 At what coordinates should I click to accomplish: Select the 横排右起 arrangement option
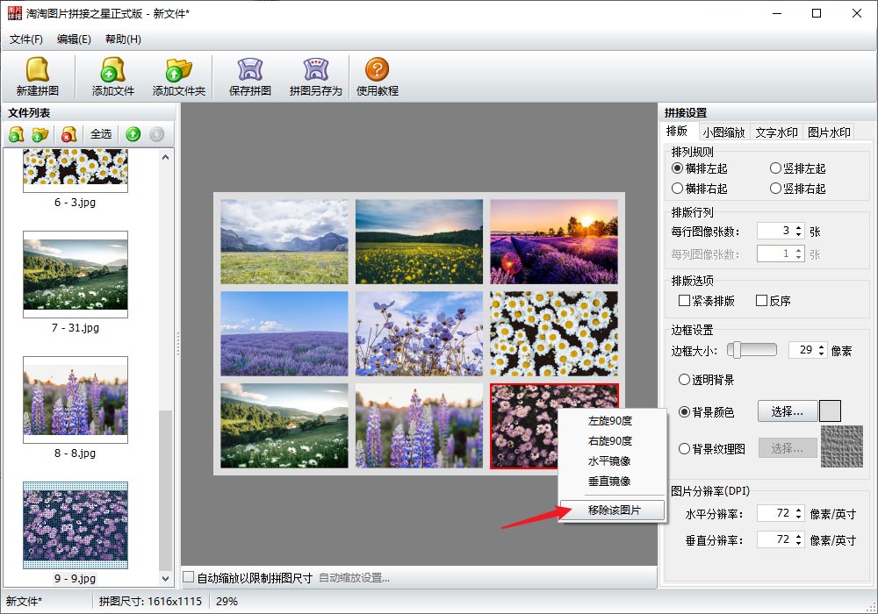pyautogui.click(x=700, y=189)
